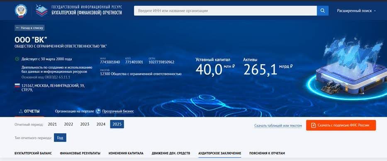
Task: Select reporting period 2021
Action: [x=52, y=124]
